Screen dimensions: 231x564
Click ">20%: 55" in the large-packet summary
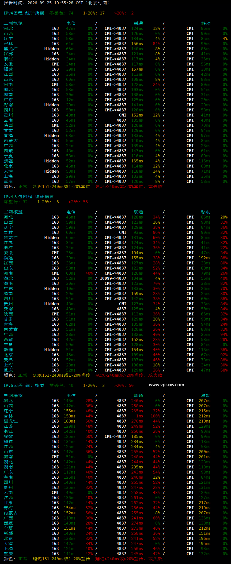point(78,202)
